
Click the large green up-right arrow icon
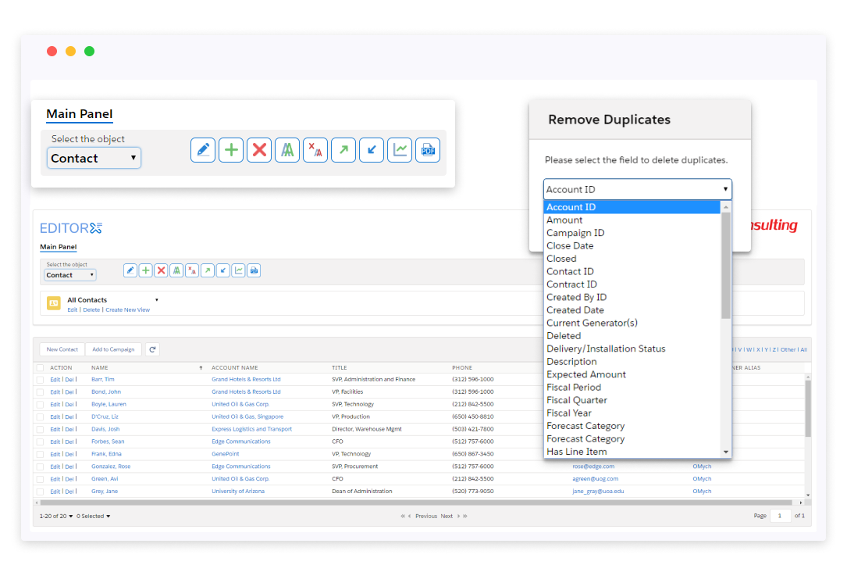coord(343,150)
